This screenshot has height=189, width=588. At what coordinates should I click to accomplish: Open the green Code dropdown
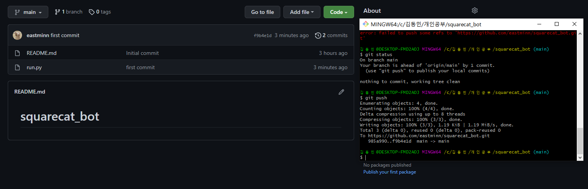pos(339,12)
